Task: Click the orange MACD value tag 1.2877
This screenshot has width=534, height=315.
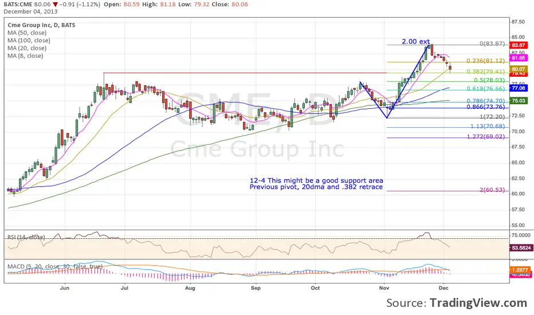Action: [520, 270]
